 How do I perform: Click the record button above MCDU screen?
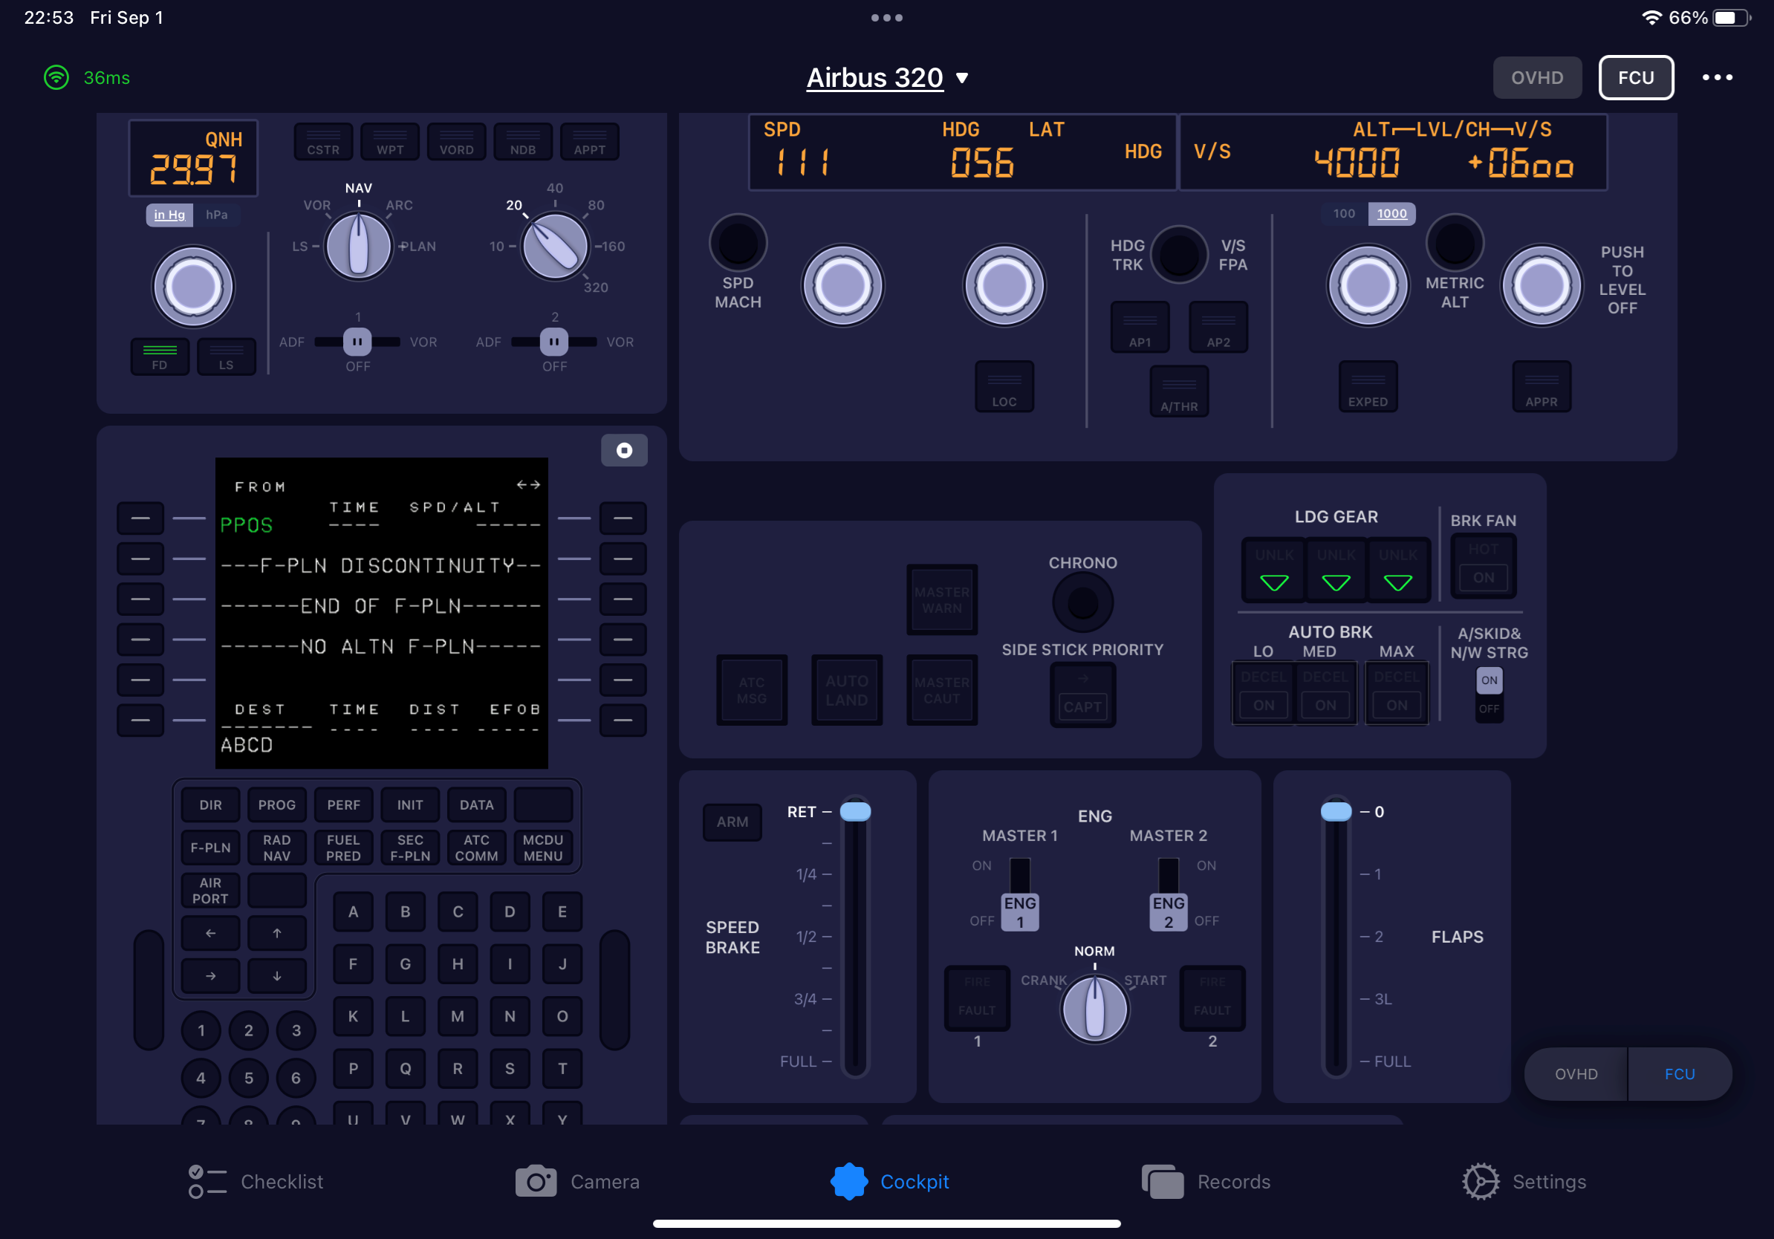click(623, 450)
